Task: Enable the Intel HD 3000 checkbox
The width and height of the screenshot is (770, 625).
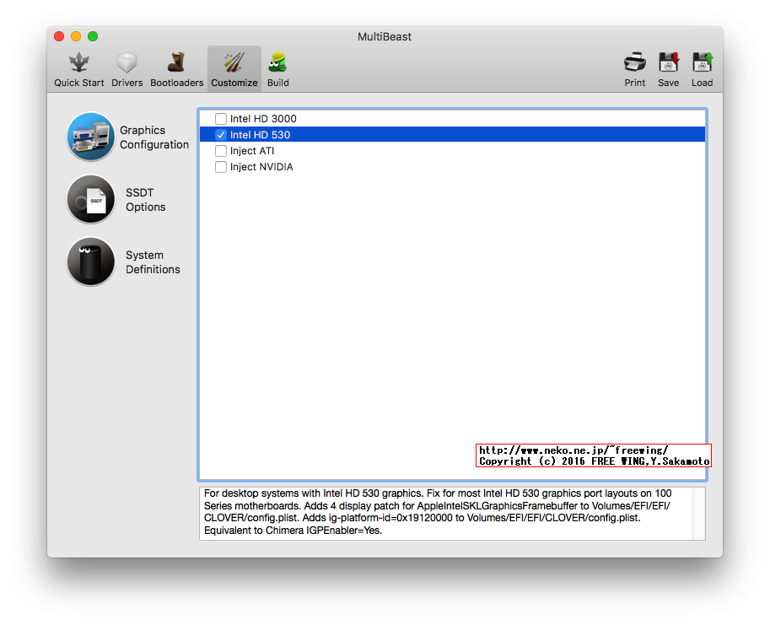Action: click(x=221, y=119)
